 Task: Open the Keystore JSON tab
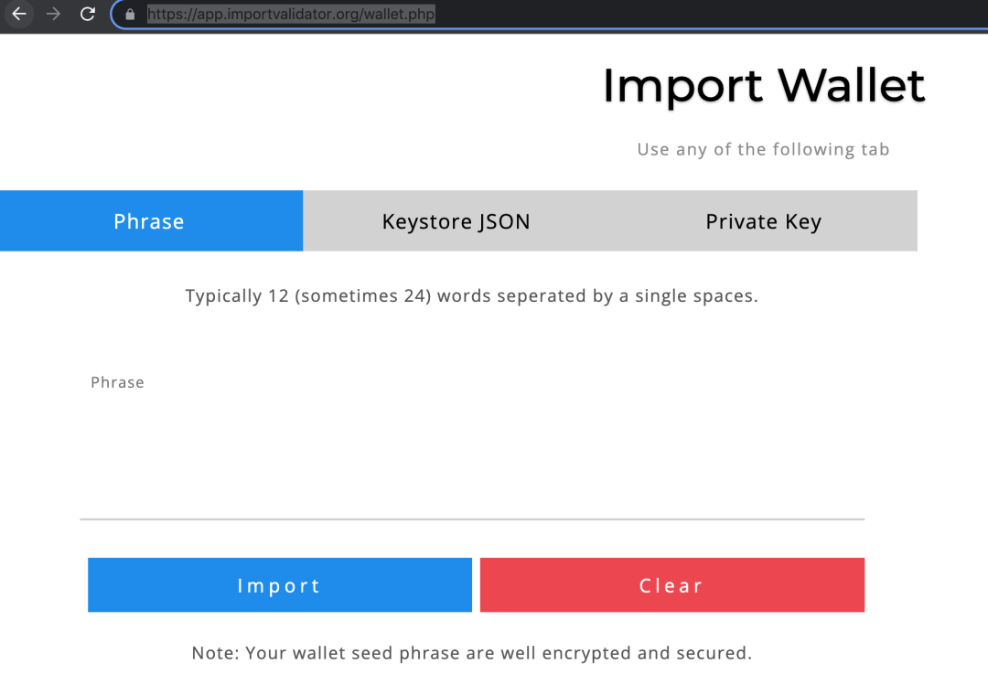[x=456, y=221]
